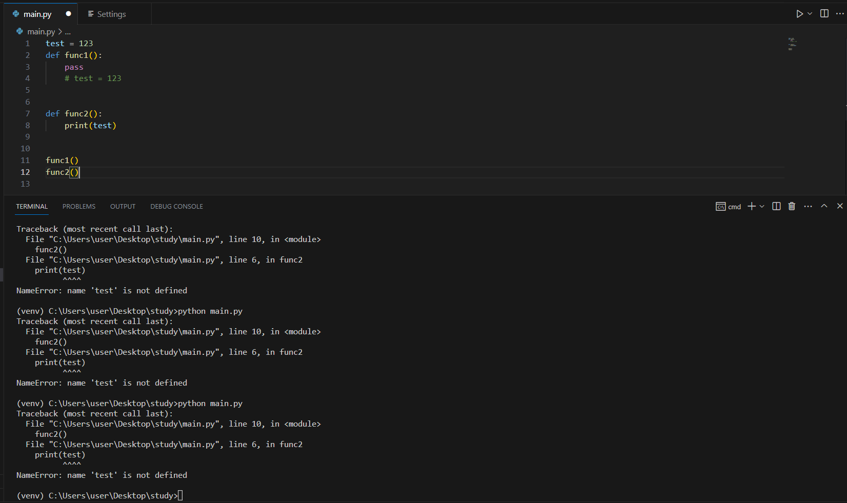Click the unsaved dot on main.py tab
The width and height of the screenshot is (847, 503).
[69, 14]
